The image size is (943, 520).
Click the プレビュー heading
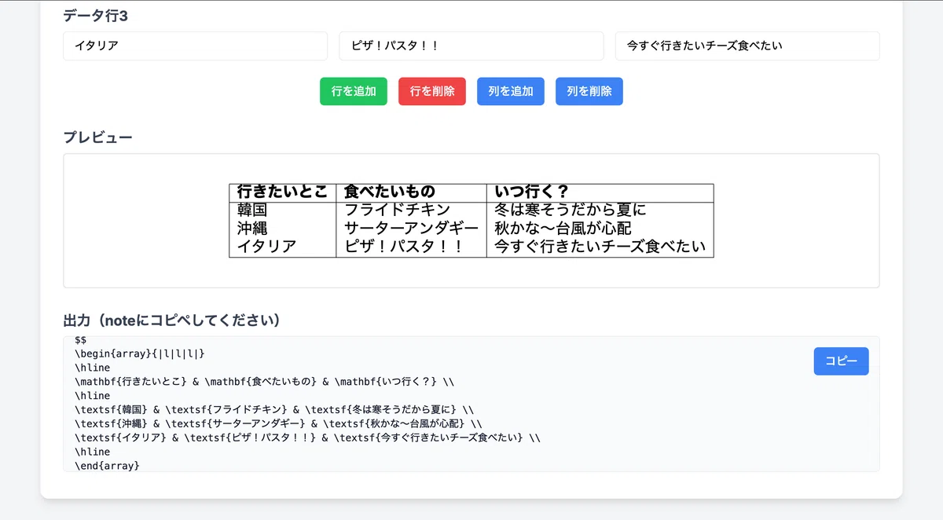point(97,137)
